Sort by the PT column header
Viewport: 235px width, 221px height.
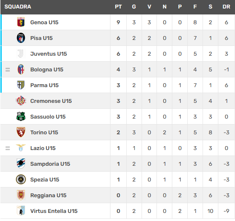tap(118, 7)
